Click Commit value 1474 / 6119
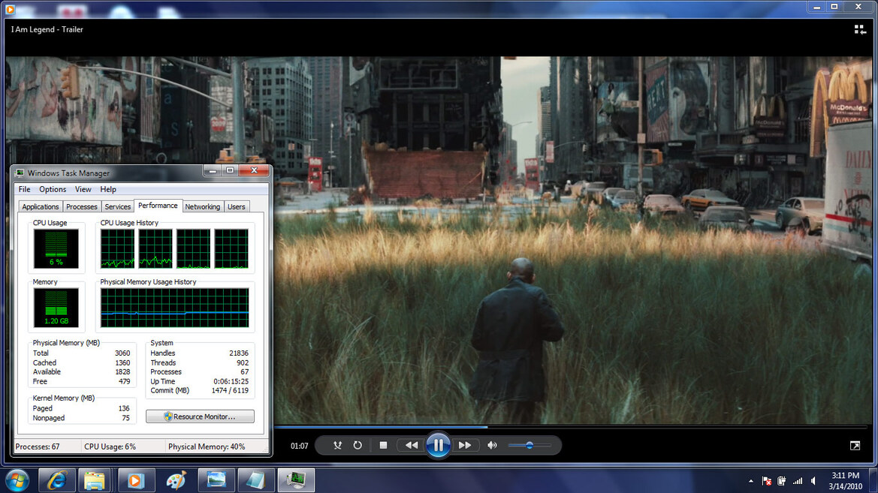This screenshot has height=493, width=878. (x=230, y=391)
